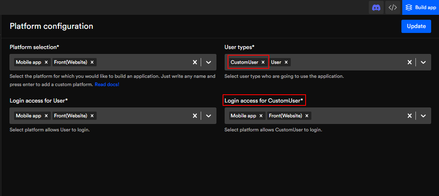Open the Read docs! link
The width and height of the screenshot is (439, 196).
(x=107, y=84)
